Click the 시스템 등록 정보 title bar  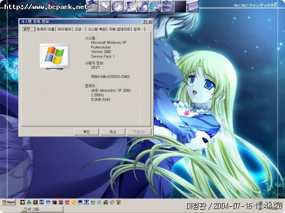pos(81,22)
